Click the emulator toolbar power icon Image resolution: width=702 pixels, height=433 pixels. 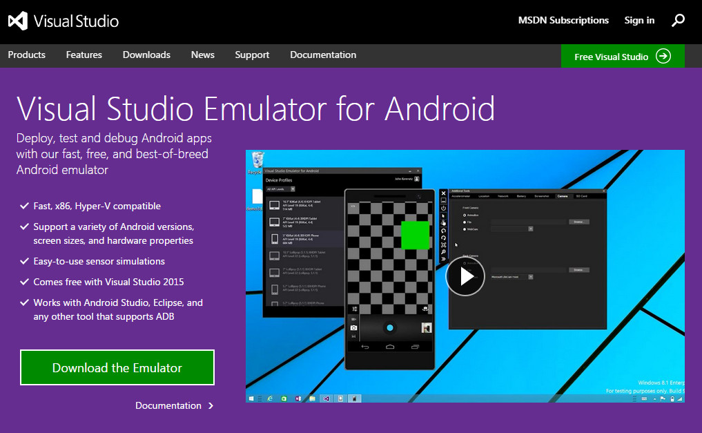444,209
